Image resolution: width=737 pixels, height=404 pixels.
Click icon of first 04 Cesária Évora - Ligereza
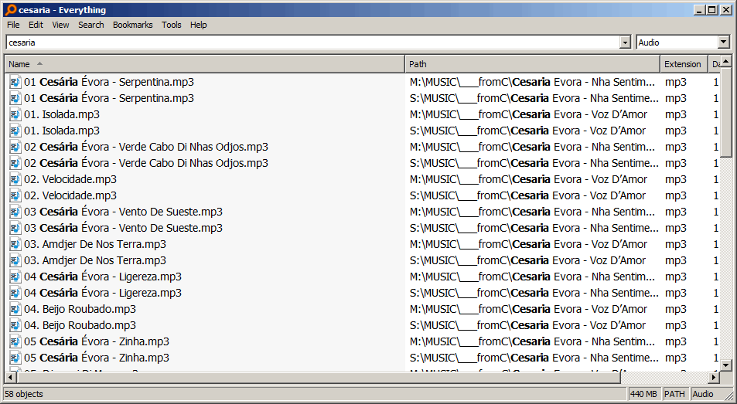click(x=15, y=277)
